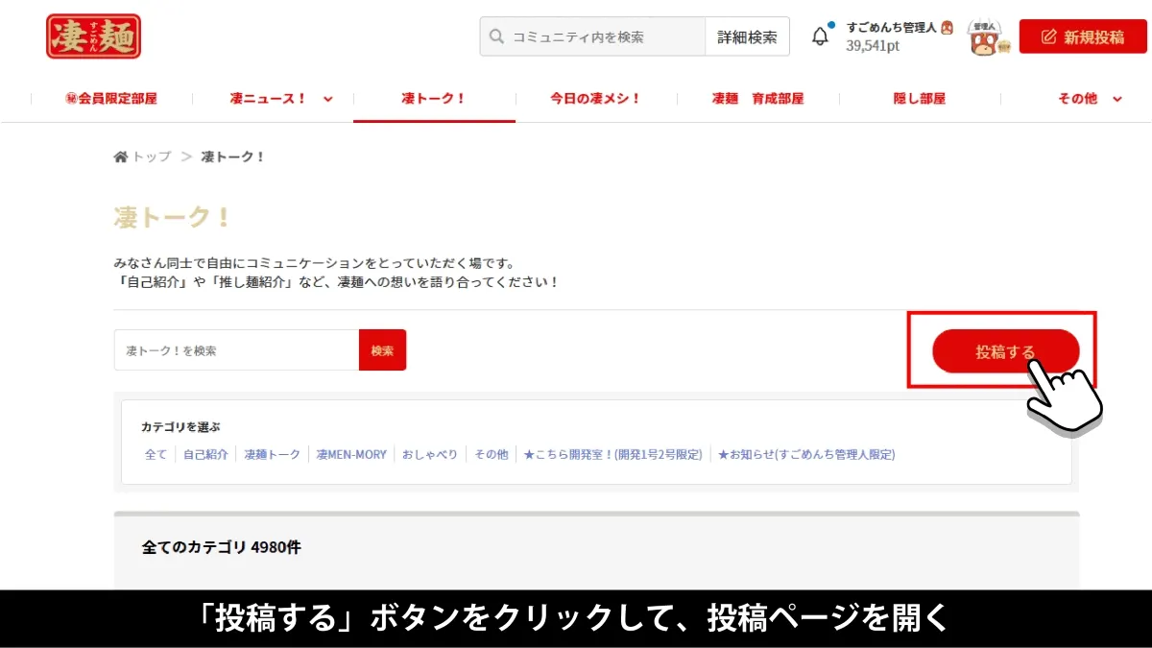
Task: Click magnifier icon in community search
Action: coord(496,36)
